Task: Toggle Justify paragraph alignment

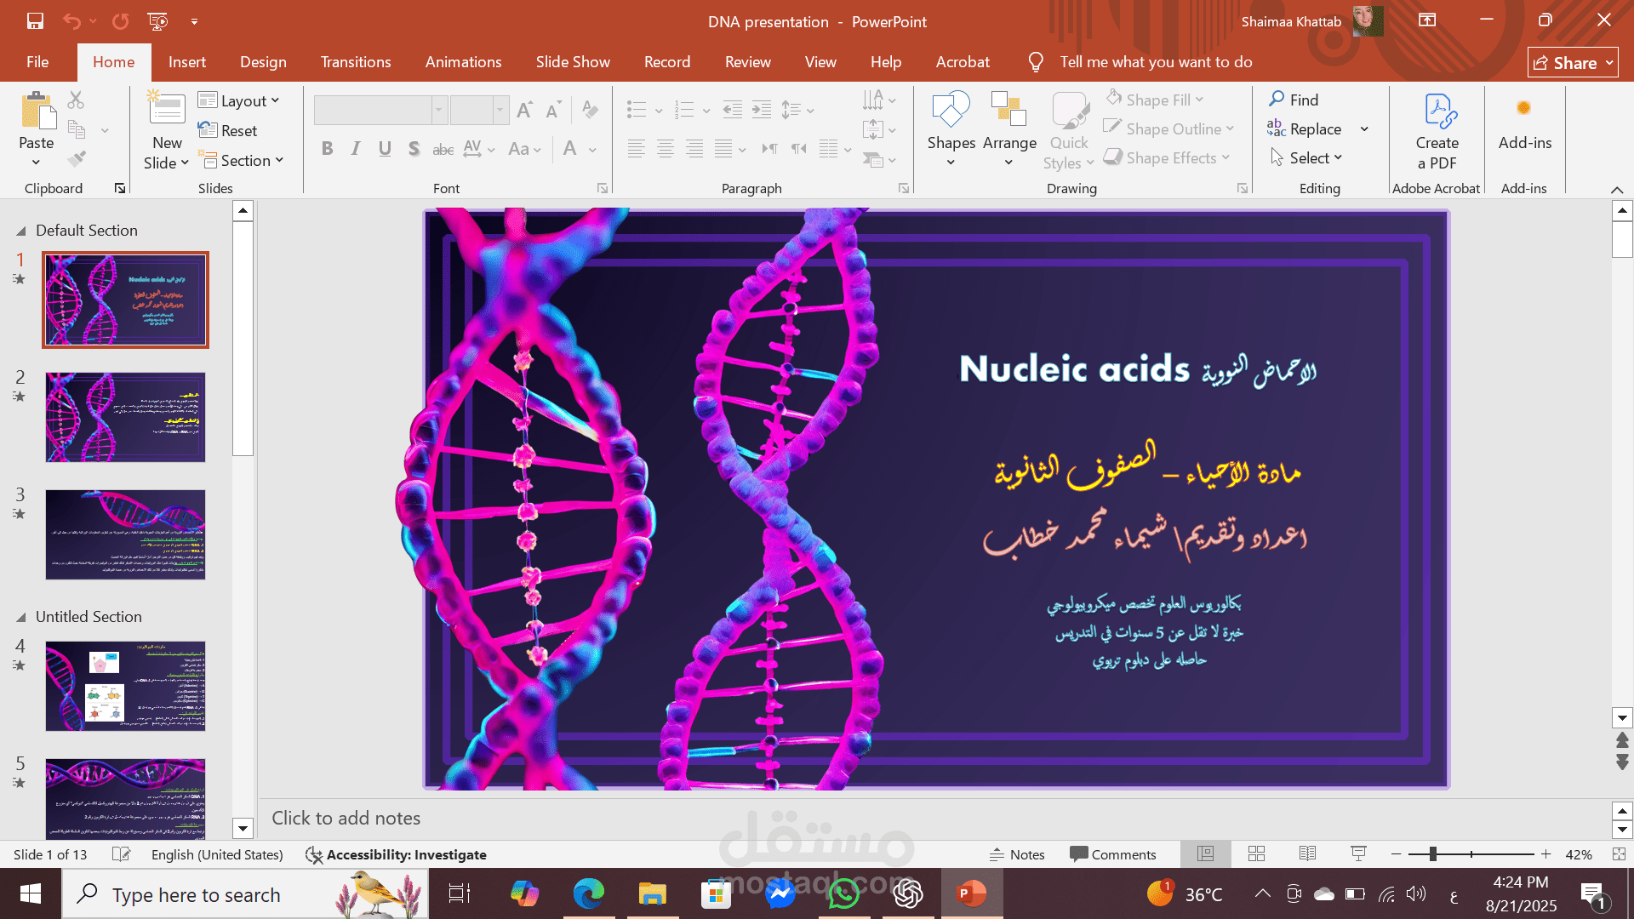Action: tap(723, 149)
